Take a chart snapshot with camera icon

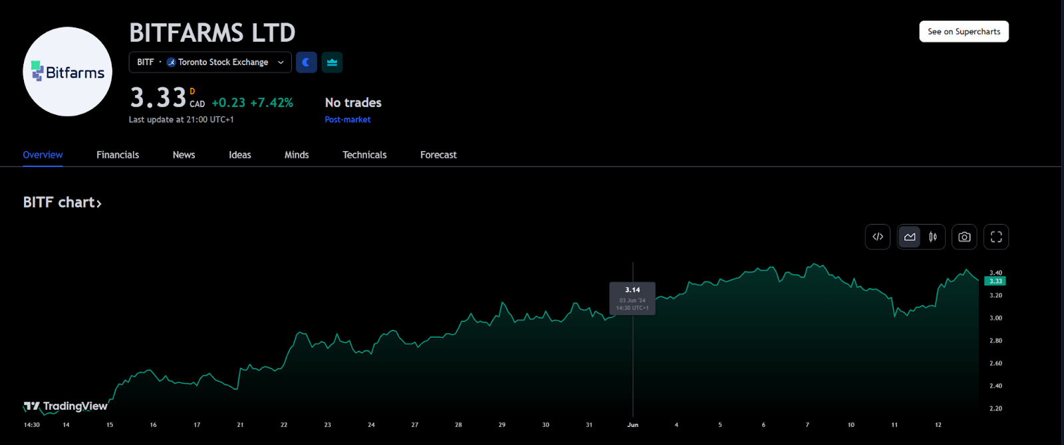pyautogui.click(x=964, y=237)
